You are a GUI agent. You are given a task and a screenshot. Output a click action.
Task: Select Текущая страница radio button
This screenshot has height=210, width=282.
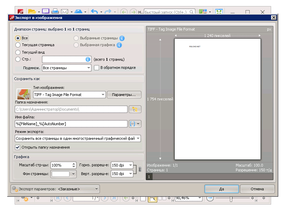[x=18, y=45]
